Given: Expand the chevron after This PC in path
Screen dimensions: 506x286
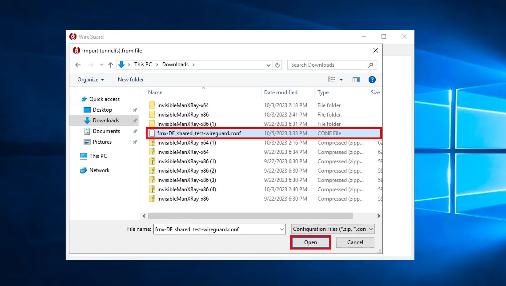Looking at the screenshot, I should coord(157,64).
